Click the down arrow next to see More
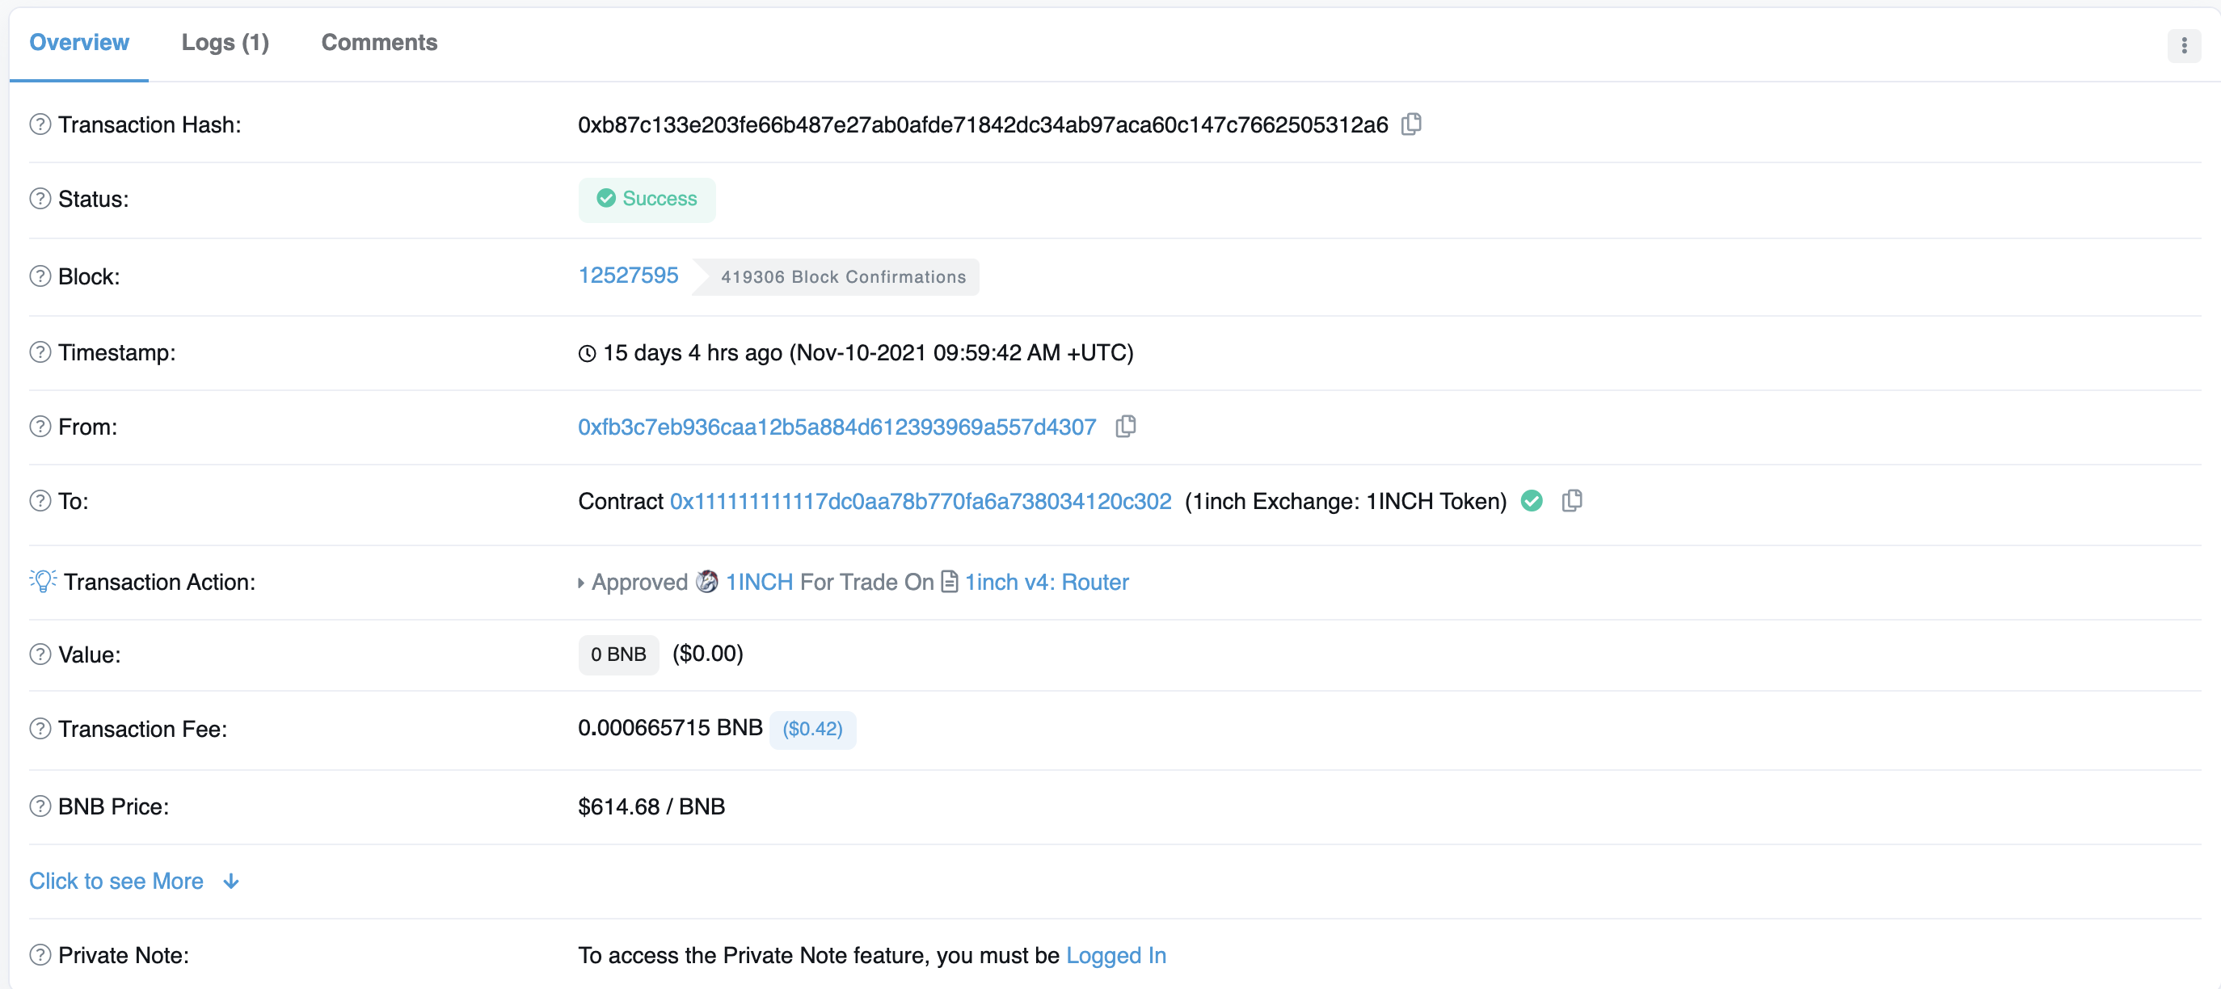This screenshot has height=989, width=2221. pos(231,882)
